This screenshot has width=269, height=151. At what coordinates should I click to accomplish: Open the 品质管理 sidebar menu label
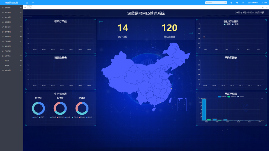click(7, 37)
